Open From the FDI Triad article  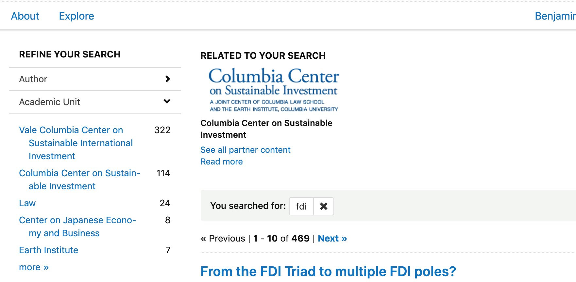pyautogui.click(x=328, y=272)
